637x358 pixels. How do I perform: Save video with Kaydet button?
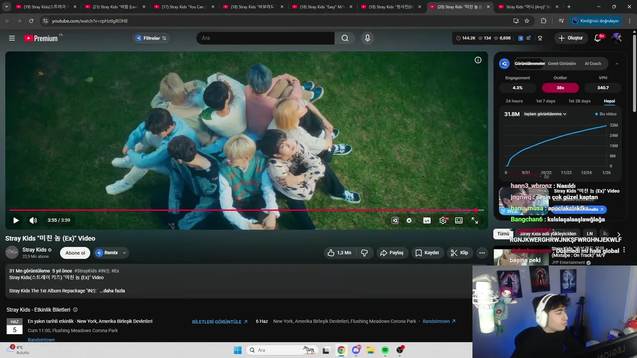click(x=427, y=253)
